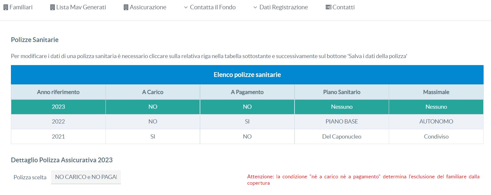Click the PIANO BASE cell
The width and height of the screenshot is (491, 195).
pyautogui.click(x=342, y=122)
